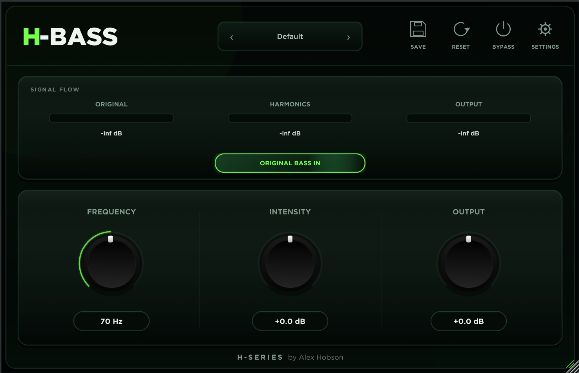Screen dimensions: 579x373
Task: Click the H-BASS logo
Action: point(70,37)
